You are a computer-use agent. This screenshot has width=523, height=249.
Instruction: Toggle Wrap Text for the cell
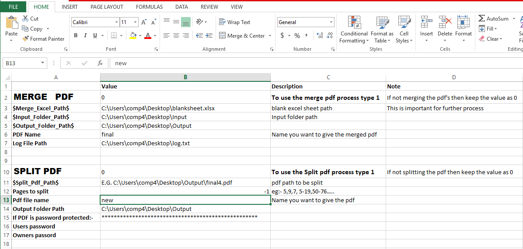[x=234, y=22]
